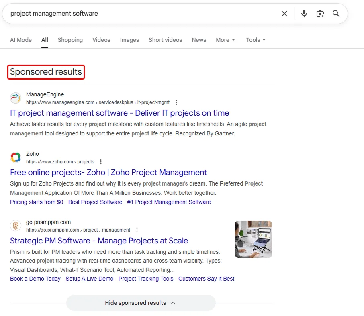Click the Pricing starts from $0 sitelink
Screen dimensions: 364x316
click(x=37, y=202)
